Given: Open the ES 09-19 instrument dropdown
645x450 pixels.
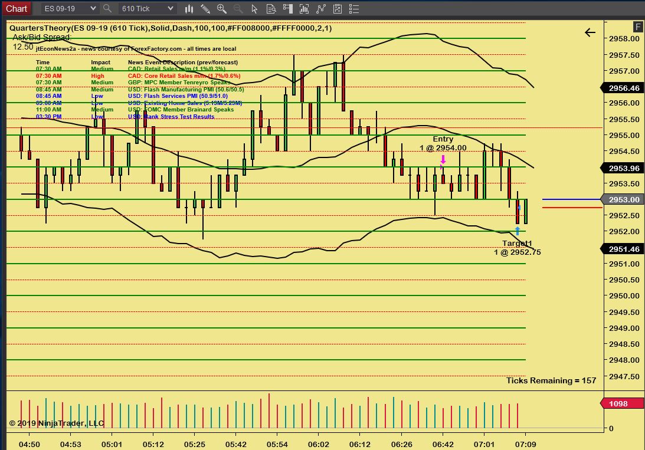Looking at the screenshot, I should (70, 9).
